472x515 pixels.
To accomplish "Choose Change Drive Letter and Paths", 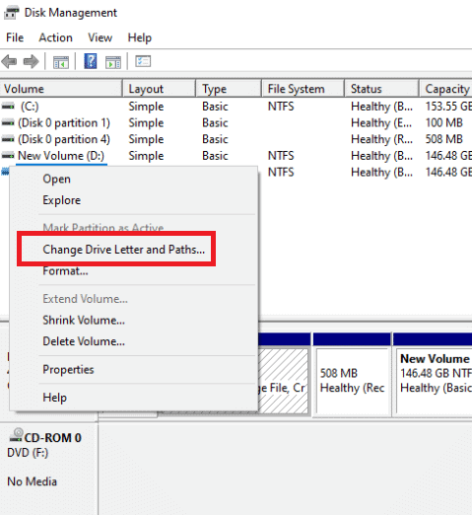I will [123, 250].
